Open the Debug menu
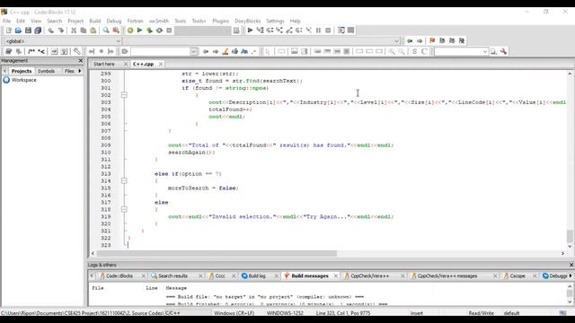575x323 pixels. click(x=114, y=21)
